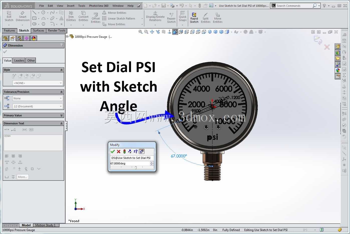Click Zoom to Fit in view toolbar

141,32
